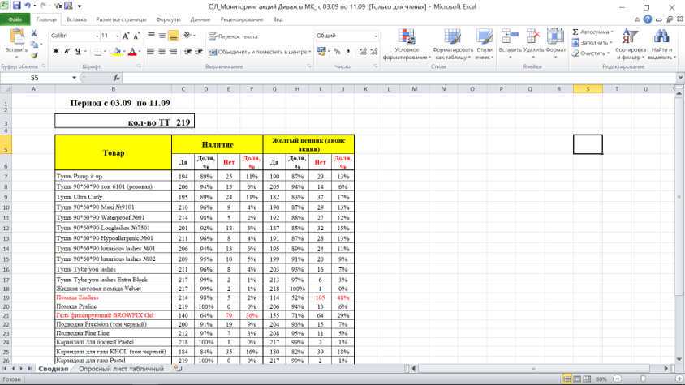Viewport: 685px width, 385px height.
Task: Expand the formula bar
Action: 680,78
